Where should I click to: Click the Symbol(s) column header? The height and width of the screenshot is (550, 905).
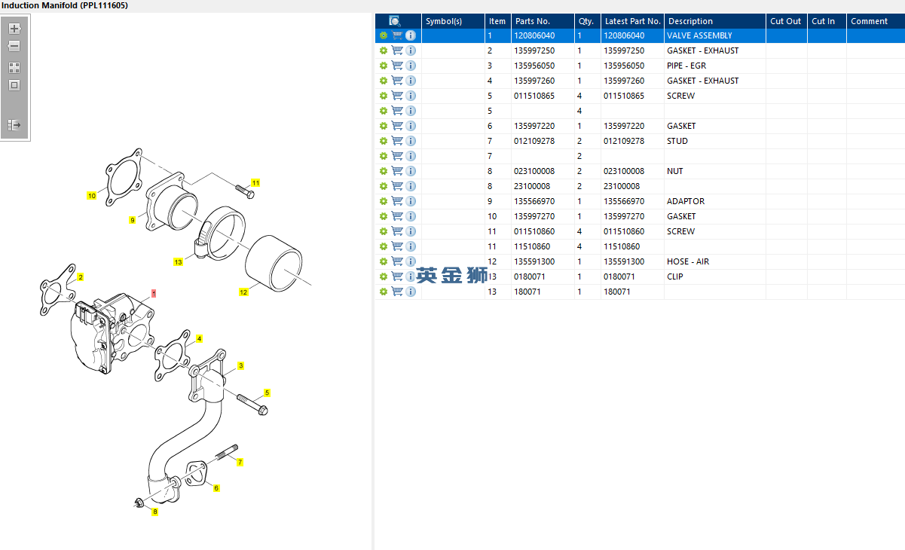click(453, 21)
